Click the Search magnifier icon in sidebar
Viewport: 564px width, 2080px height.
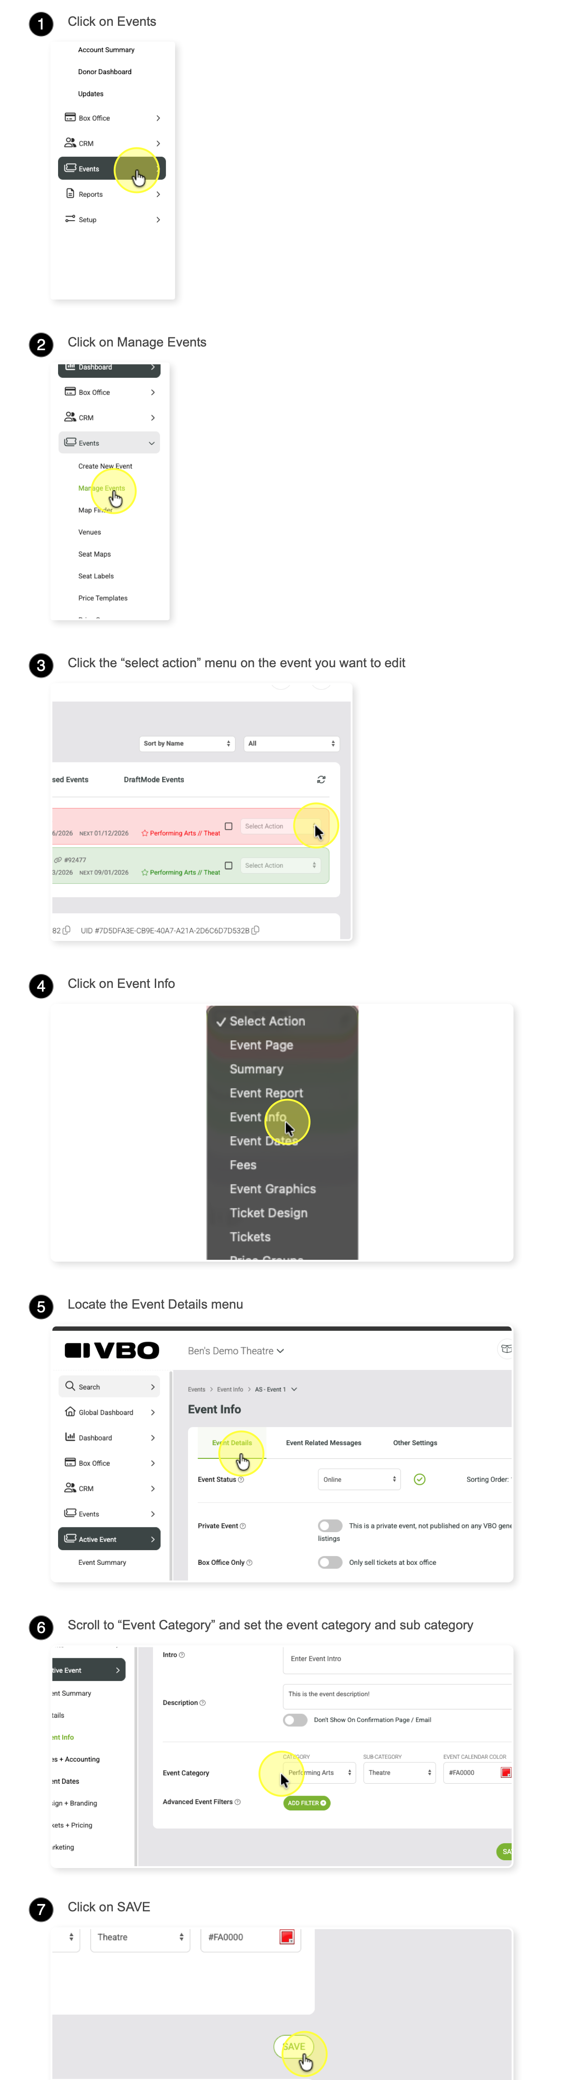click(70, 1386)
